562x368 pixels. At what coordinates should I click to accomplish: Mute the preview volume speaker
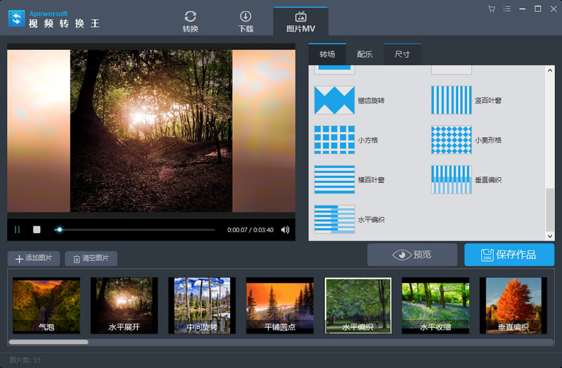tap(286, 230)
